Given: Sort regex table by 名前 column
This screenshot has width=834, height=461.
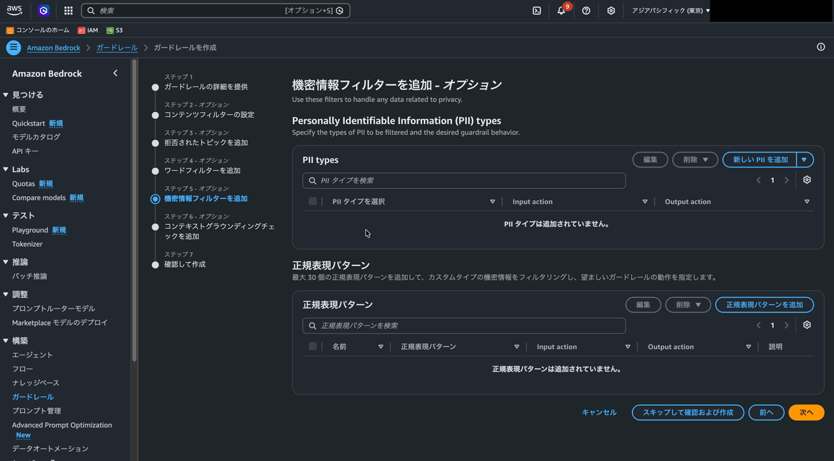Looking at the screenshot, I should pyautogui.click(x=381, y=346).
